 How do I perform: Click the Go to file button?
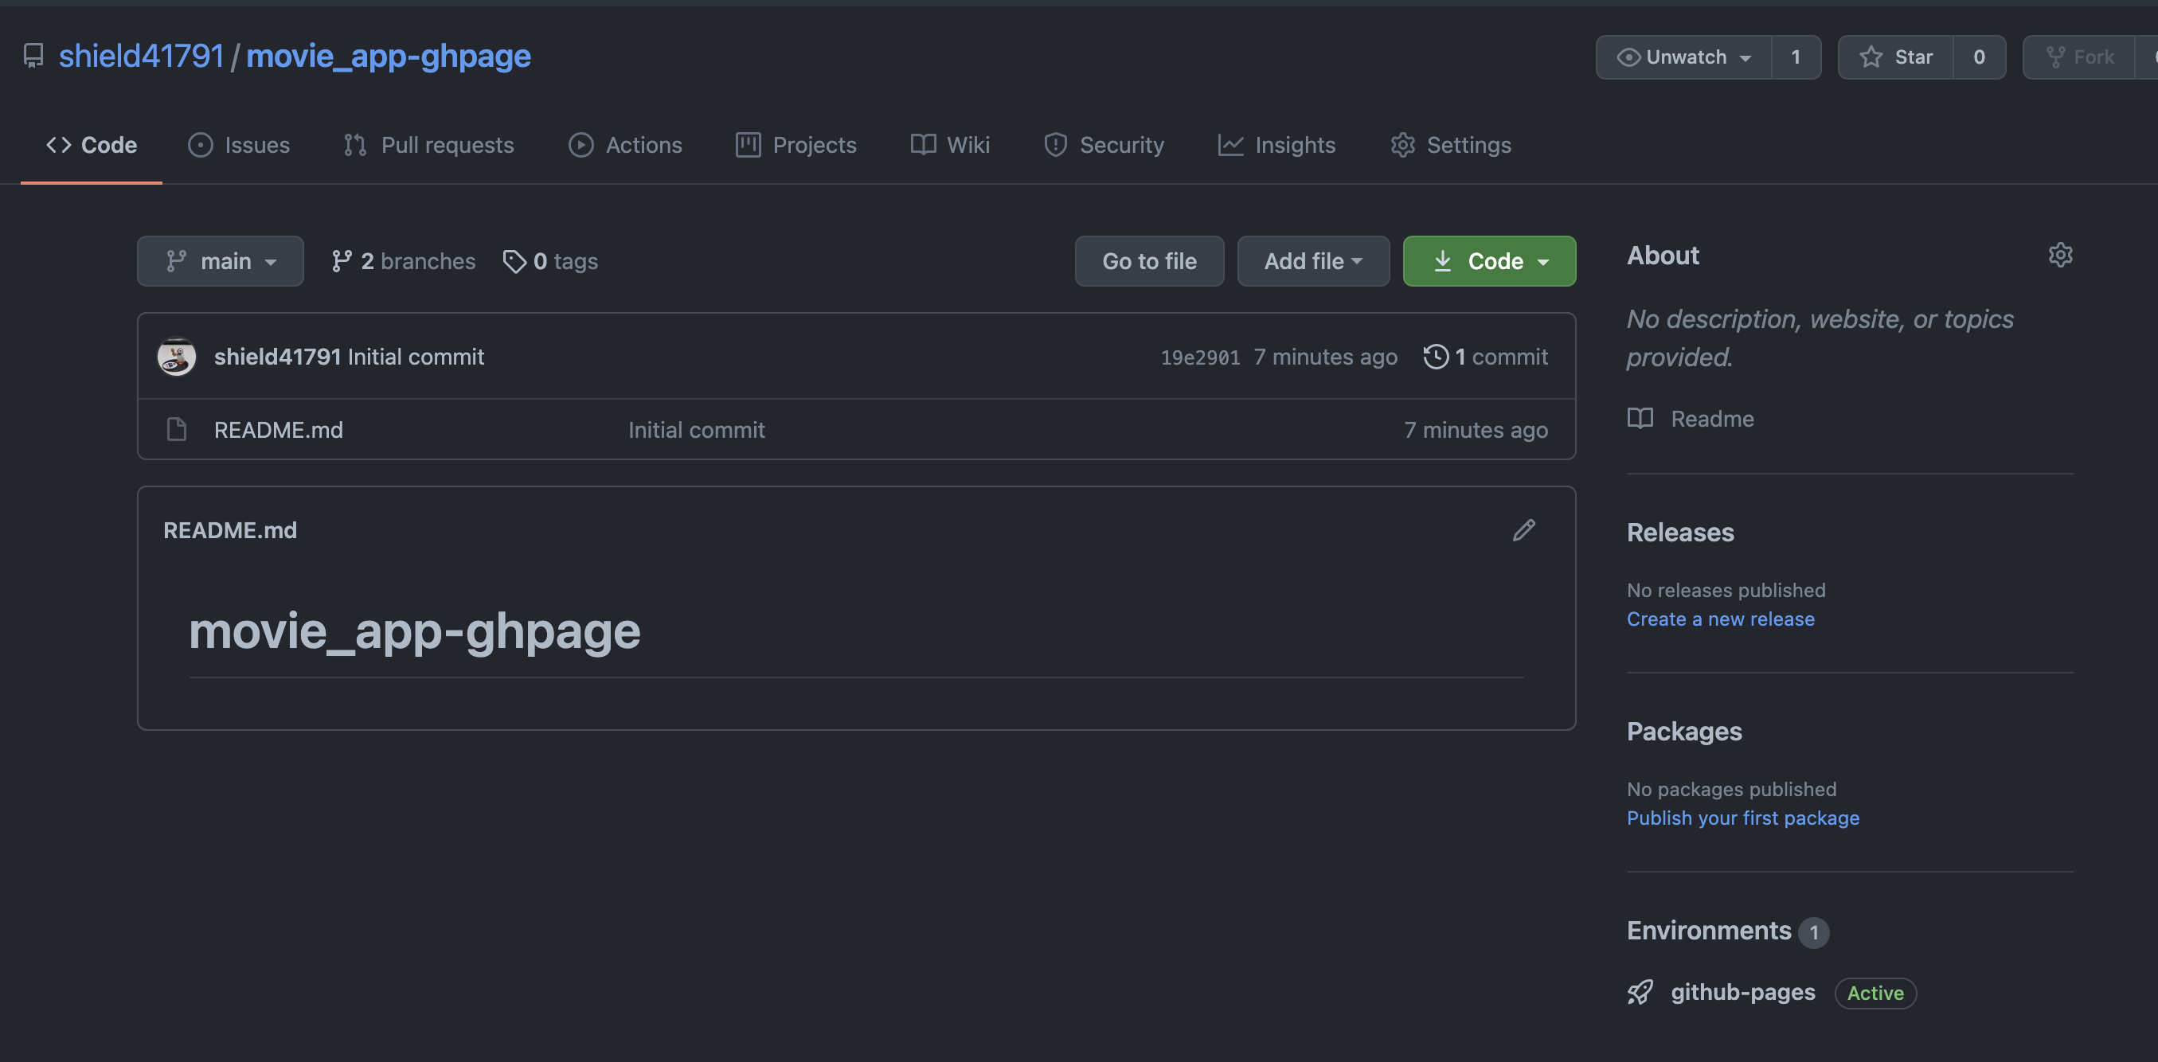(1149, 261)
